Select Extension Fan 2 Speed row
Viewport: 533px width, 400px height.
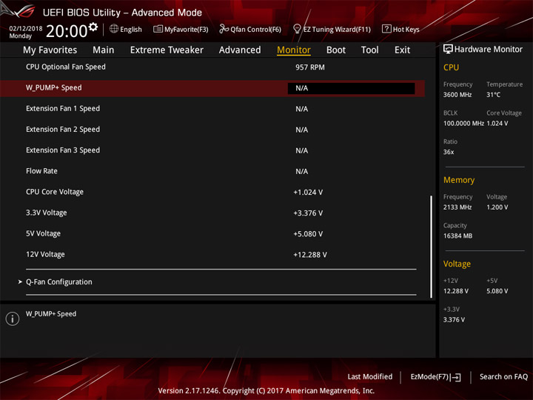[212, 129]
